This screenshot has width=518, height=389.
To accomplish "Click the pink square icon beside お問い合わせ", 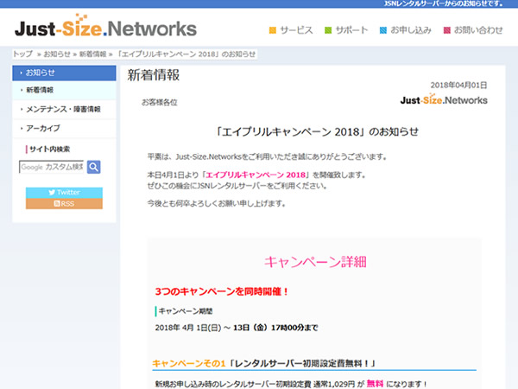I will (447, 30).
